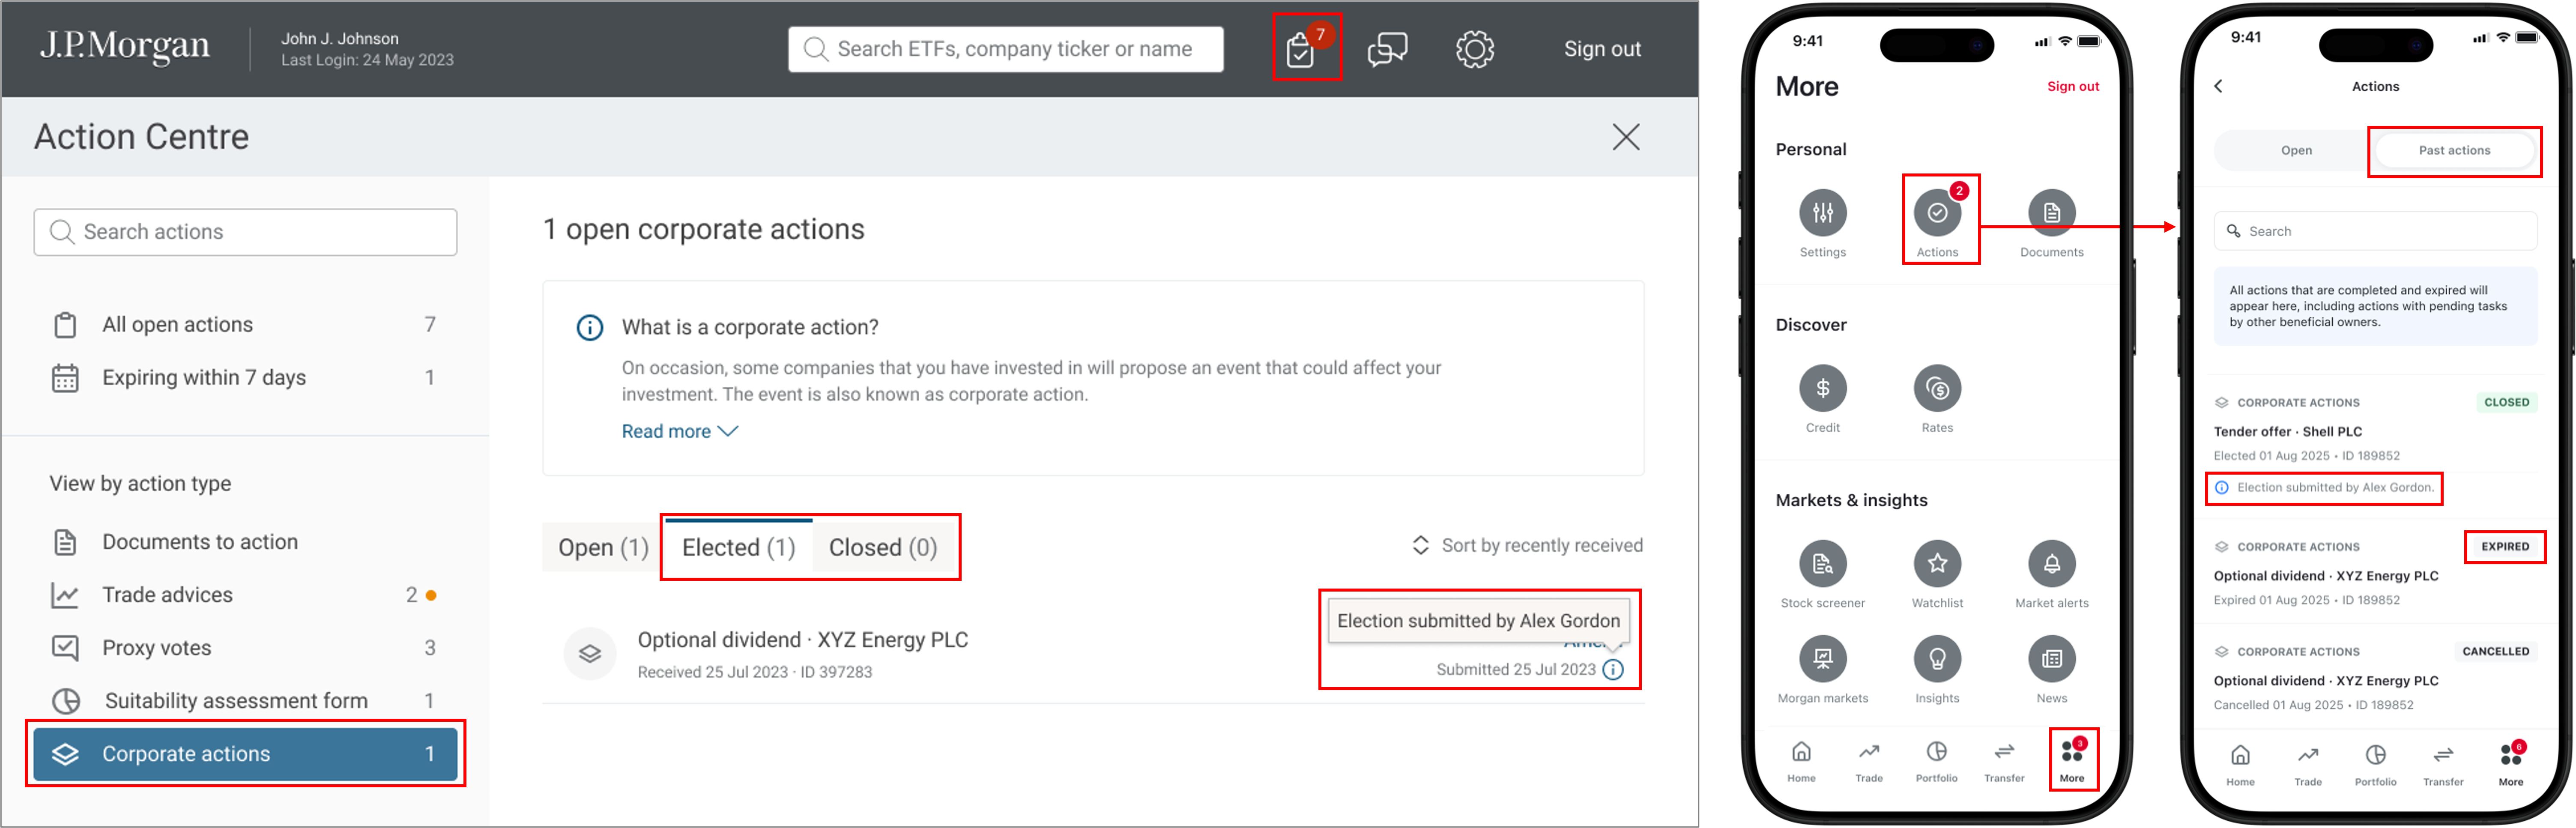
Task: Click Sign out in desktop header
Action: (1602, 49)
